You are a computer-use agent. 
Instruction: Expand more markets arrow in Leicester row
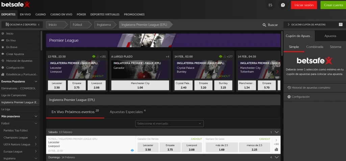tap(276, 140)
